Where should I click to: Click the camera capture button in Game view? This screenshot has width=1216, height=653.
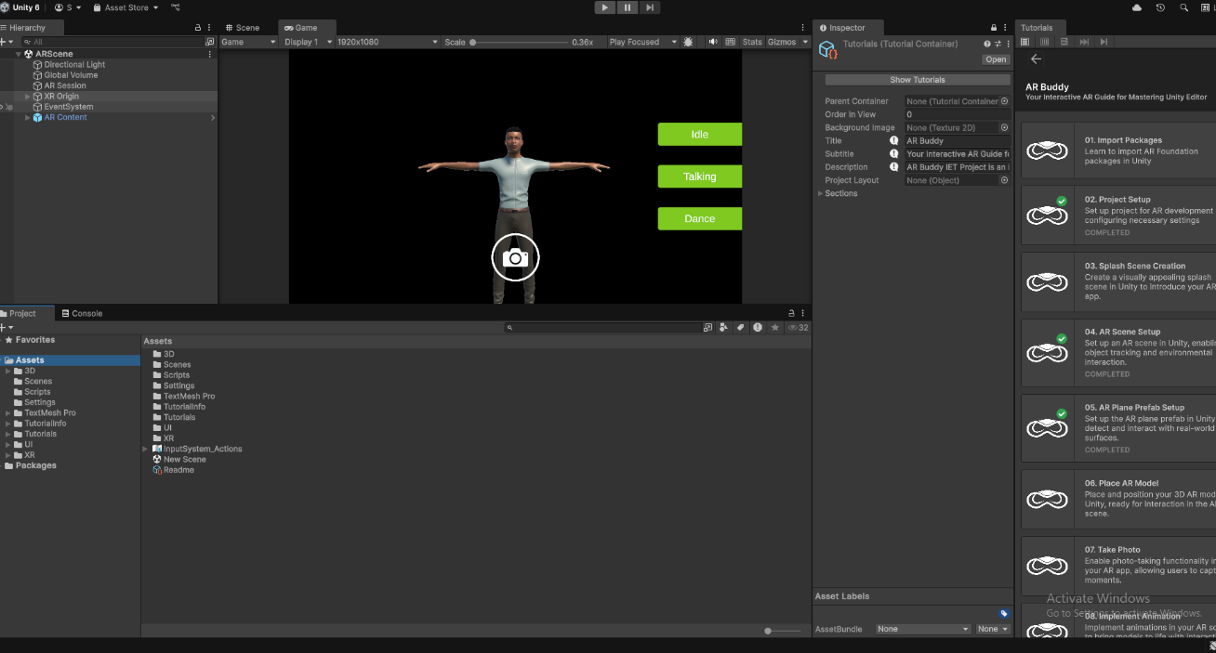click(515, 258)
